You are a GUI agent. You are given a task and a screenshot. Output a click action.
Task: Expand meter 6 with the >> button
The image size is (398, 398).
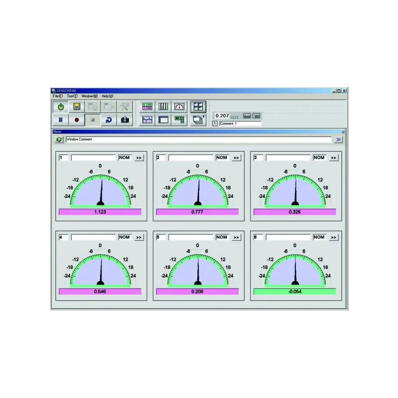[x=333, y=237]
